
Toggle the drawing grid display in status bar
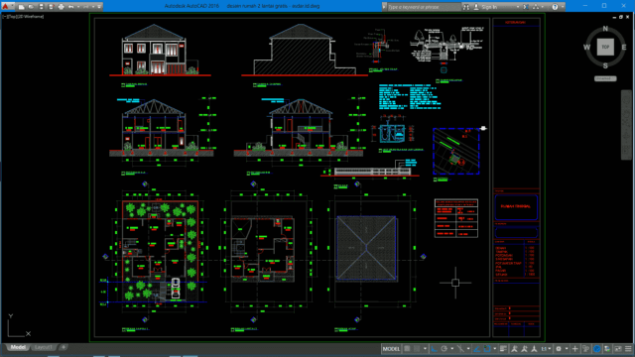tap(407, 349)
